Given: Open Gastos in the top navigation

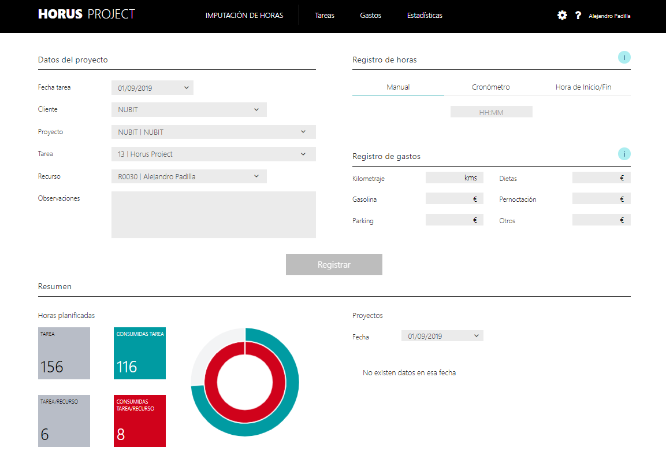Looking at the screenshot, I should click(370, 16).
